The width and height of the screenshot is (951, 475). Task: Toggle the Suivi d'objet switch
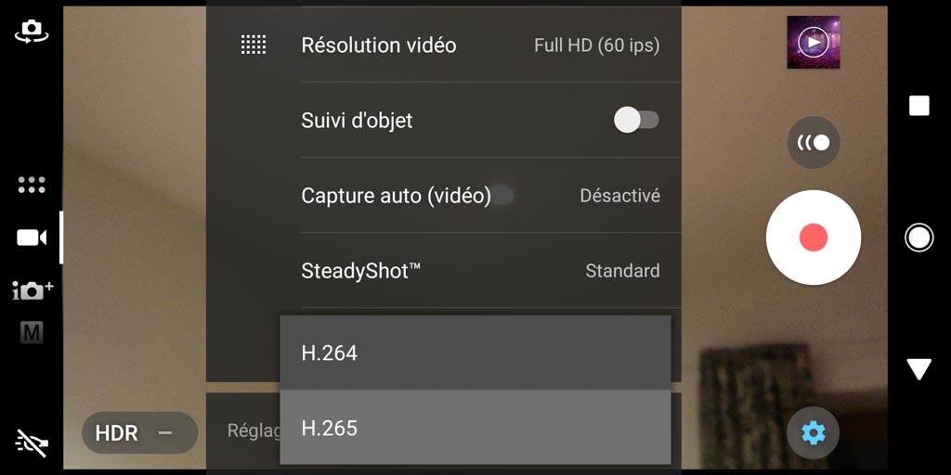[x=636, y=120]
